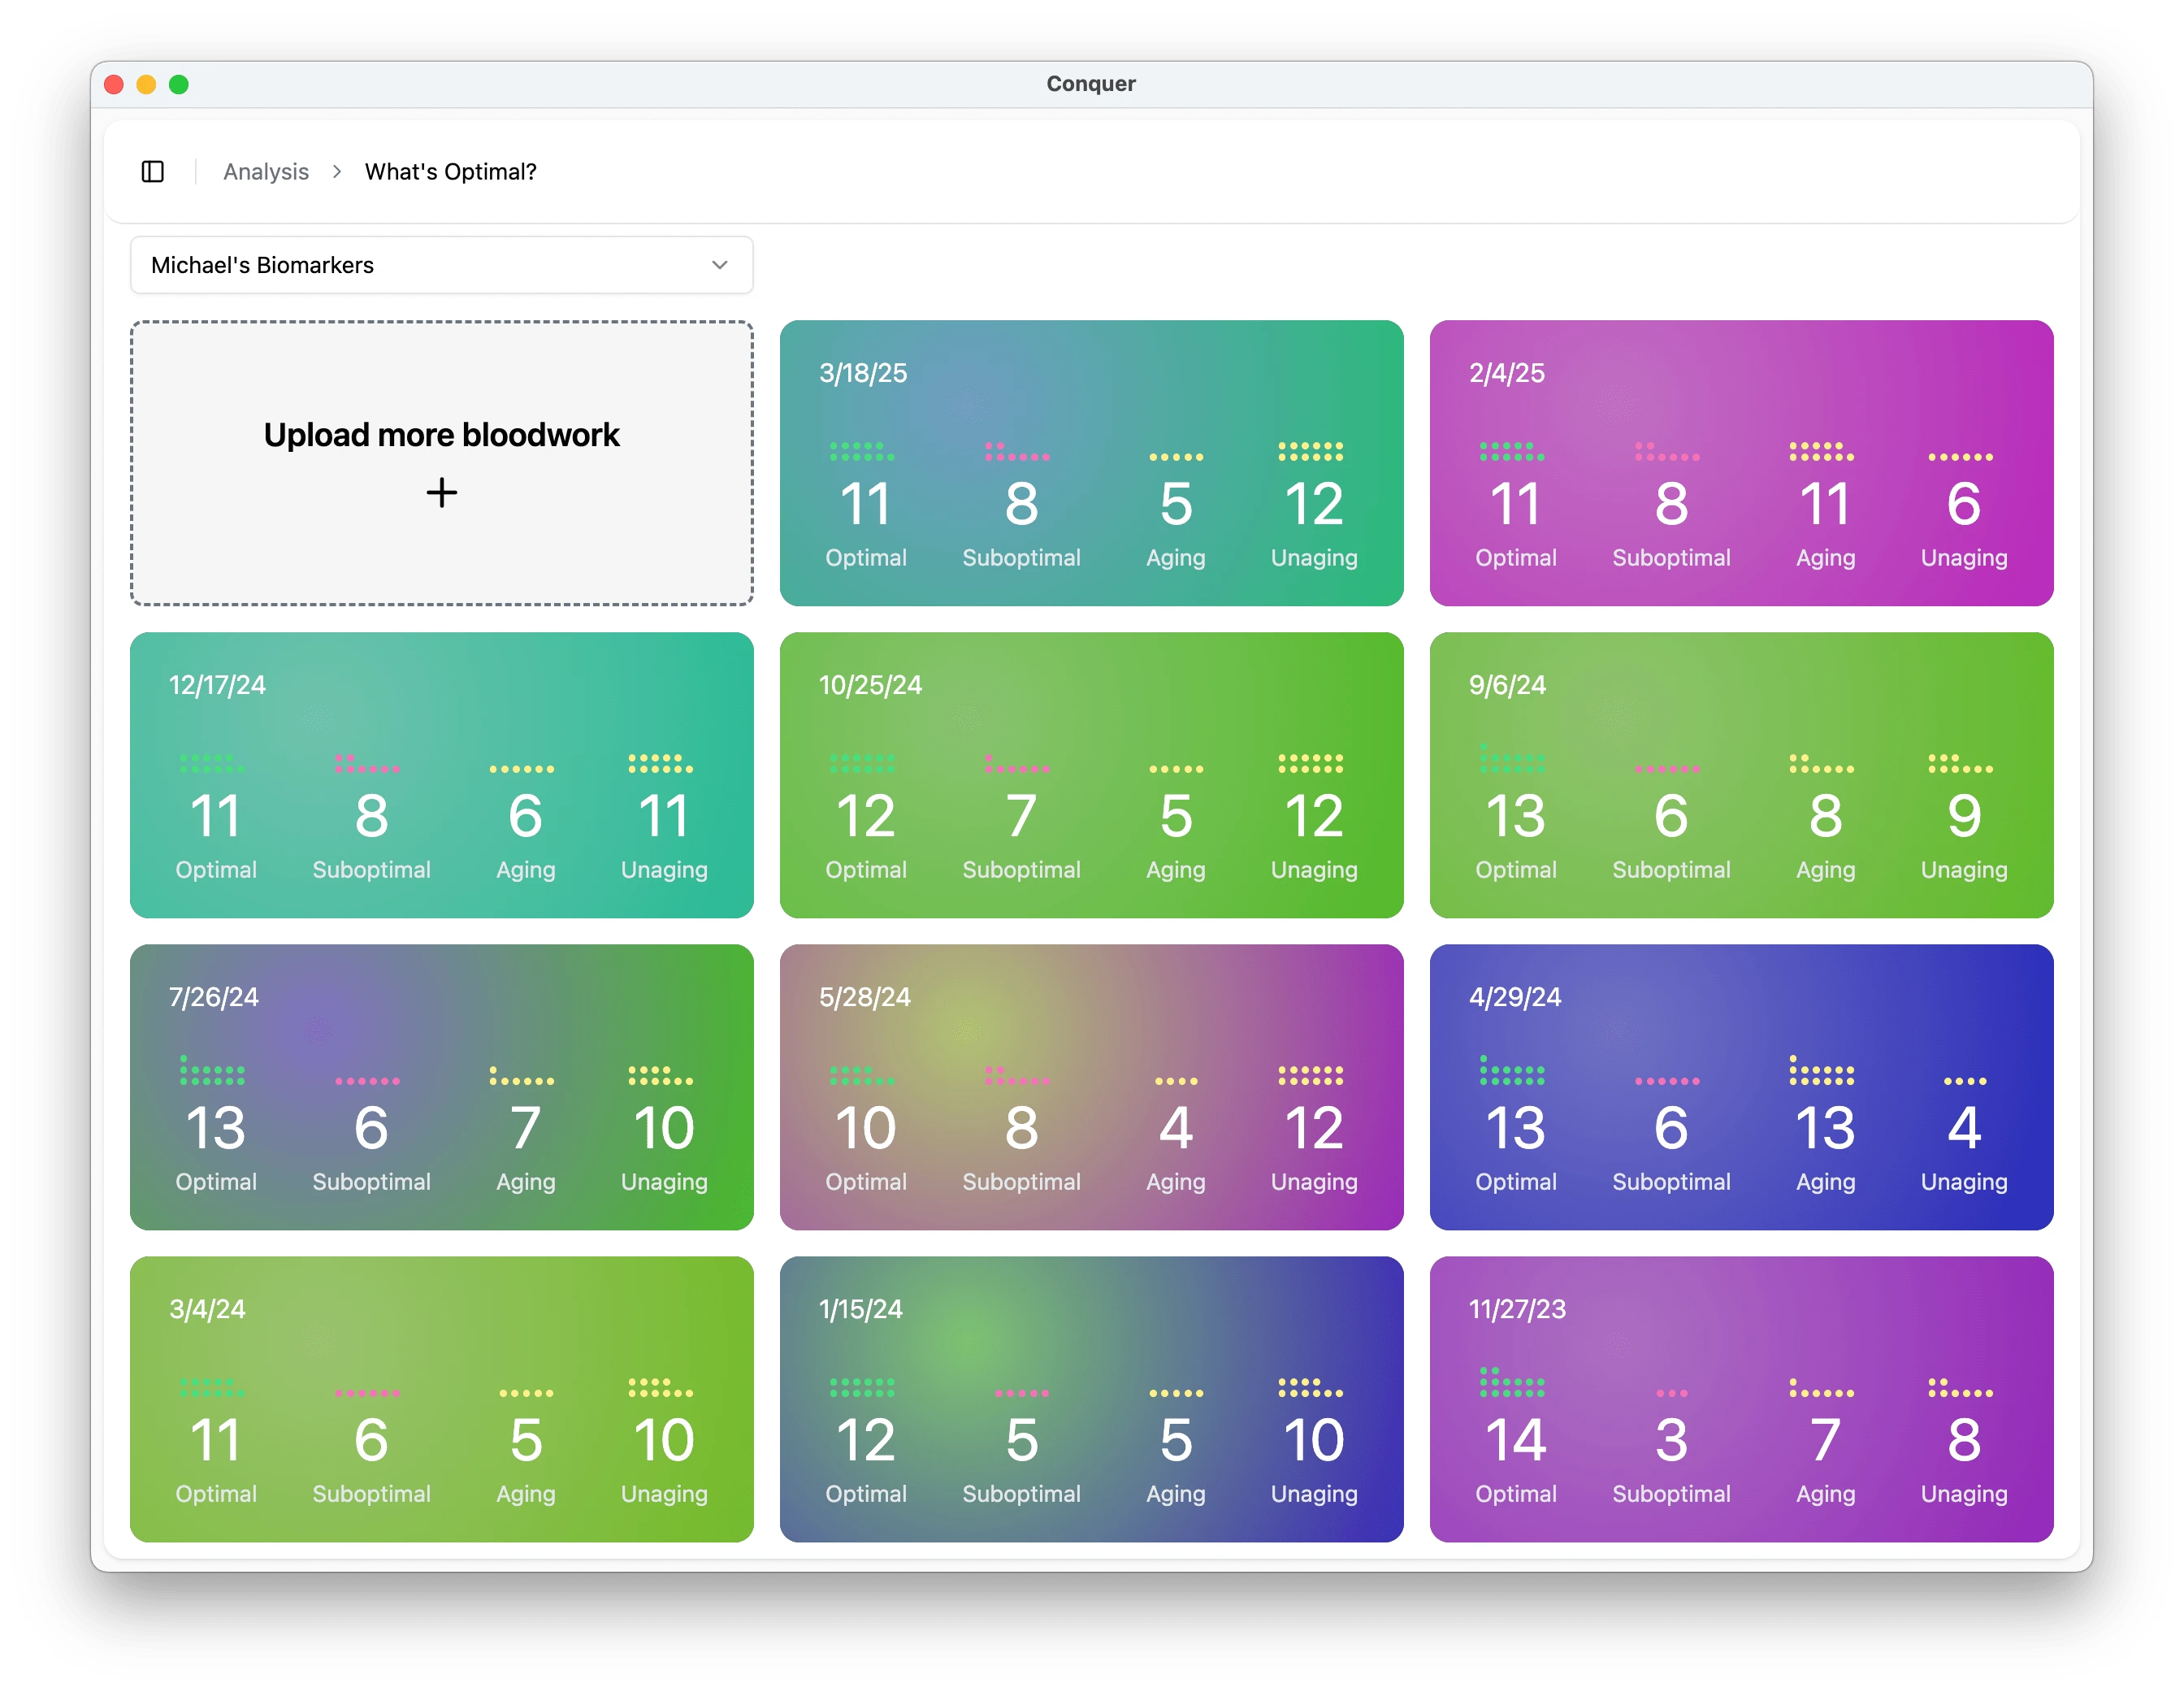Screen dimensions: 2184x1692
Task: Select the 12/17/24 results card
Action: (x=441, y=774)
